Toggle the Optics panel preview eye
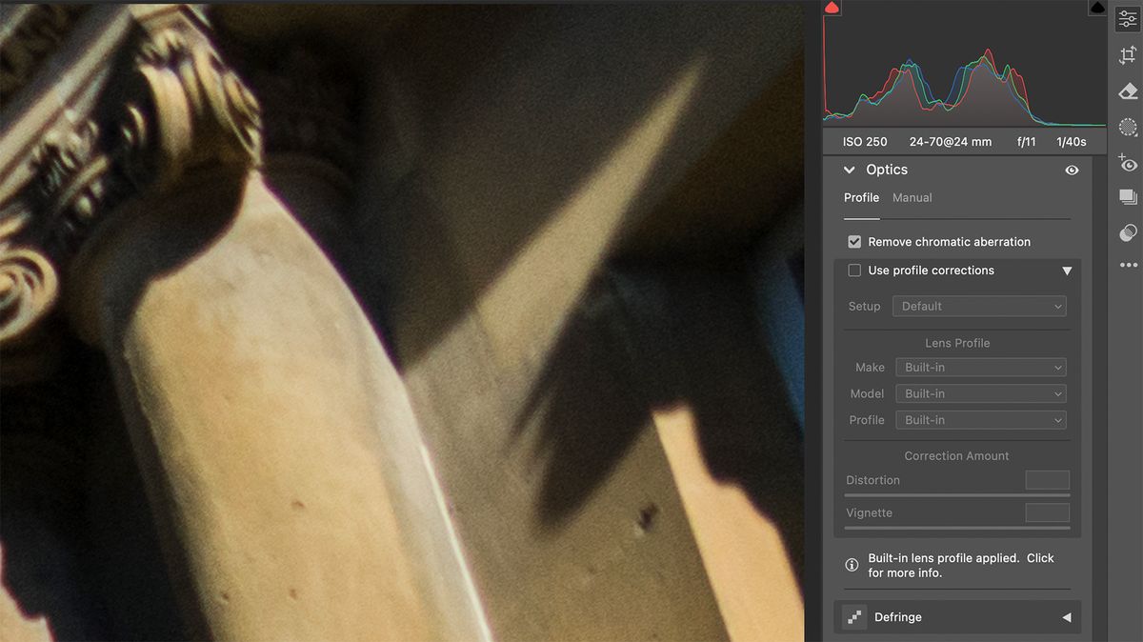 [1072, 170]
